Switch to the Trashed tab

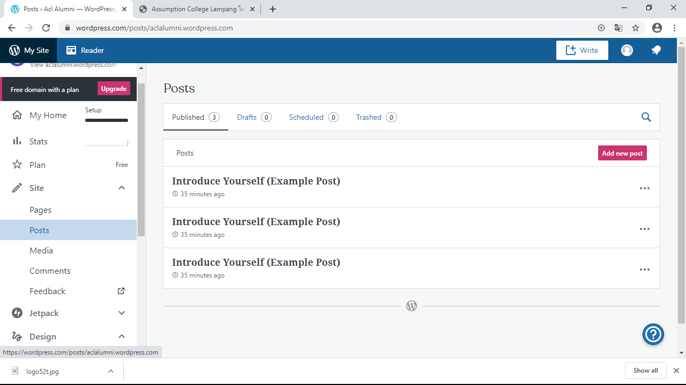coord(369,117)
